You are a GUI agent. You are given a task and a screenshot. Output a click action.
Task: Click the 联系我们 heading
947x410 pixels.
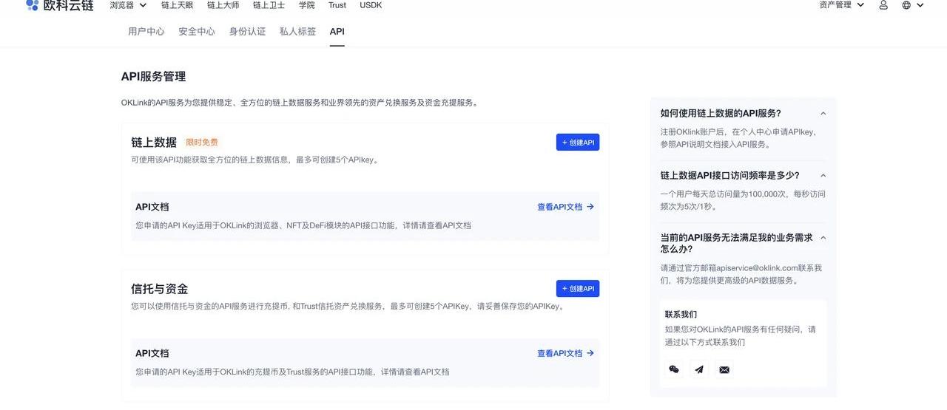pos(681,314)
